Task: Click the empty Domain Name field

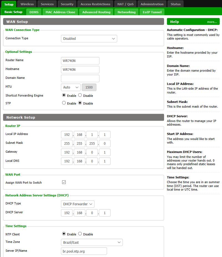Action: pos(80,79)
